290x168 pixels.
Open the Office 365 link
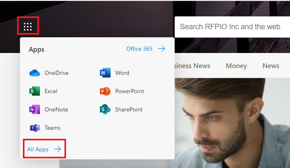click(139, 49)
